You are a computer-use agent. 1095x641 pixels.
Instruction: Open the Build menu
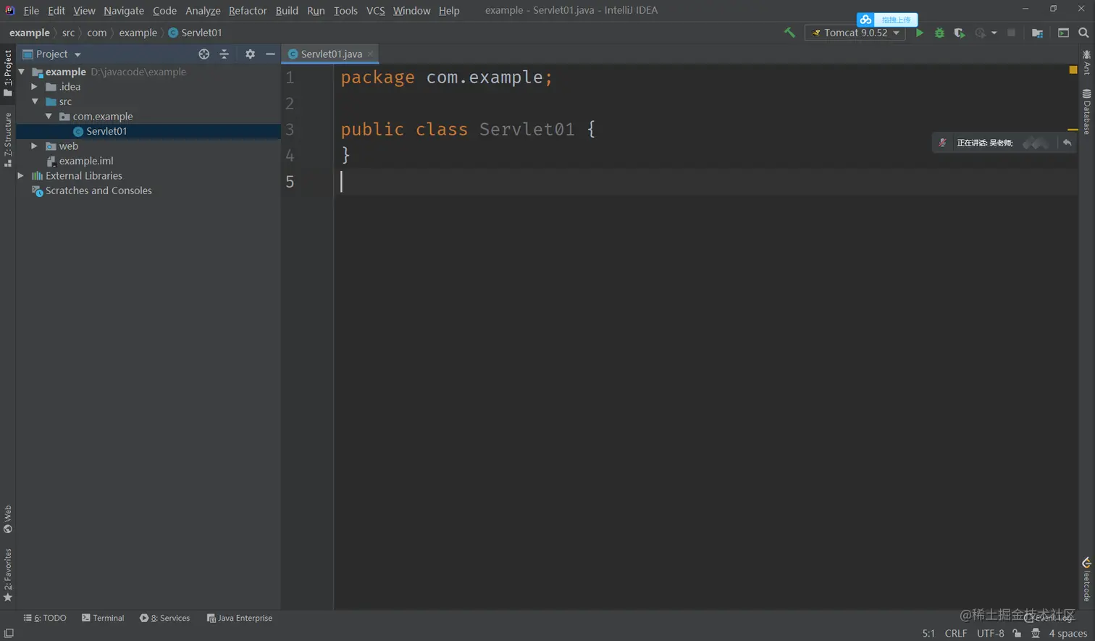[287, 10]
